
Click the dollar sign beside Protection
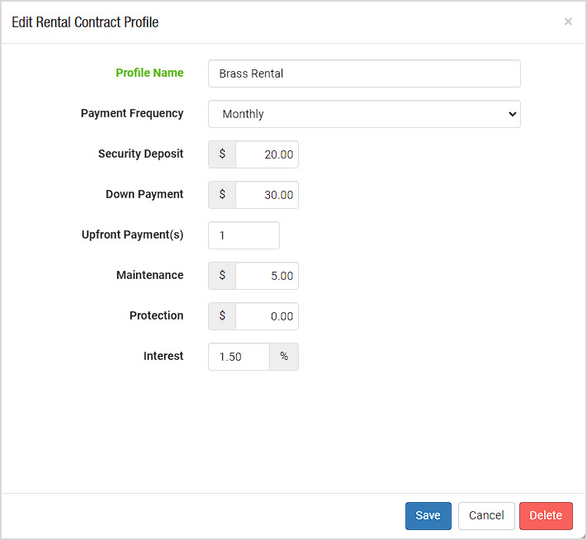click(x=222, y=316)
